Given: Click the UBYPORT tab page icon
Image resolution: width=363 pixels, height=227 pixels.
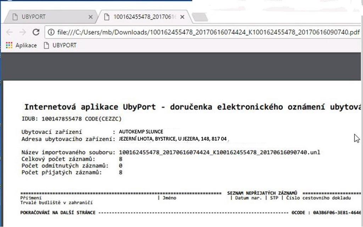Looking at the screenshot, I should (15, 17).
